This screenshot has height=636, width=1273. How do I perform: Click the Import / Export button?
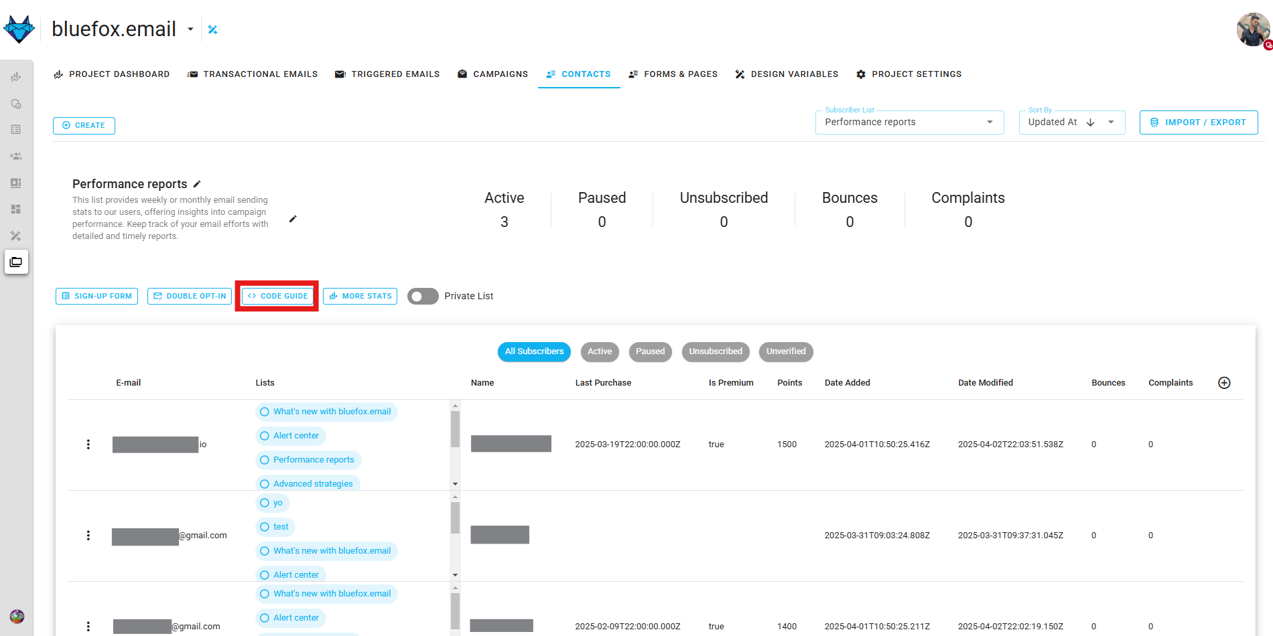(1198, 123)
